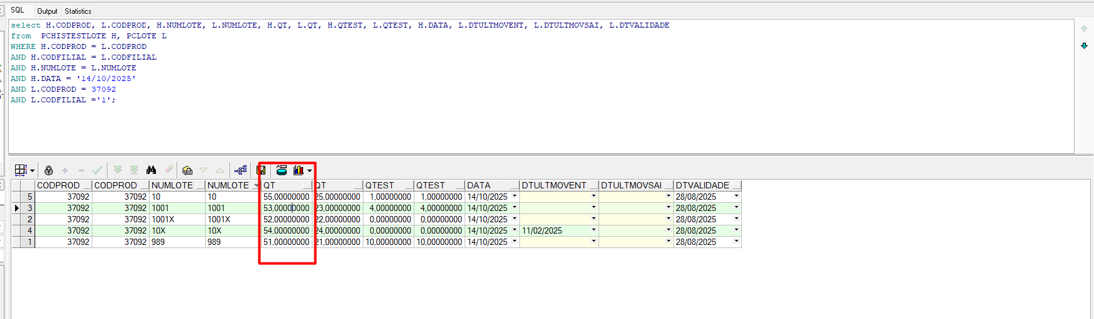Expand the chart options dropdown arrow
Screen dimensions: 1094x319
(309, 171)
